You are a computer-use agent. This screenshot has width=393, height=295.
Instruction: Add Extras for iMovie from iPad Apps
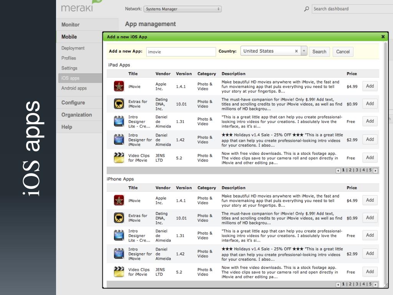click(370, 104)
